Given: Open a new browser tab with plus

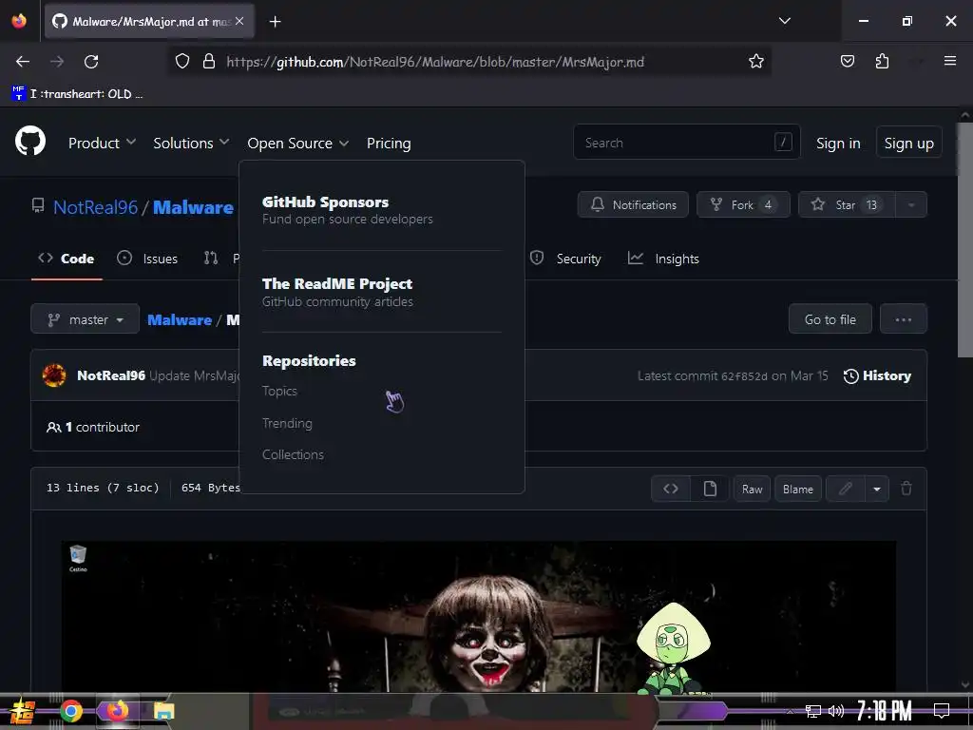Looking at the screenshot, I should point(275,22).
